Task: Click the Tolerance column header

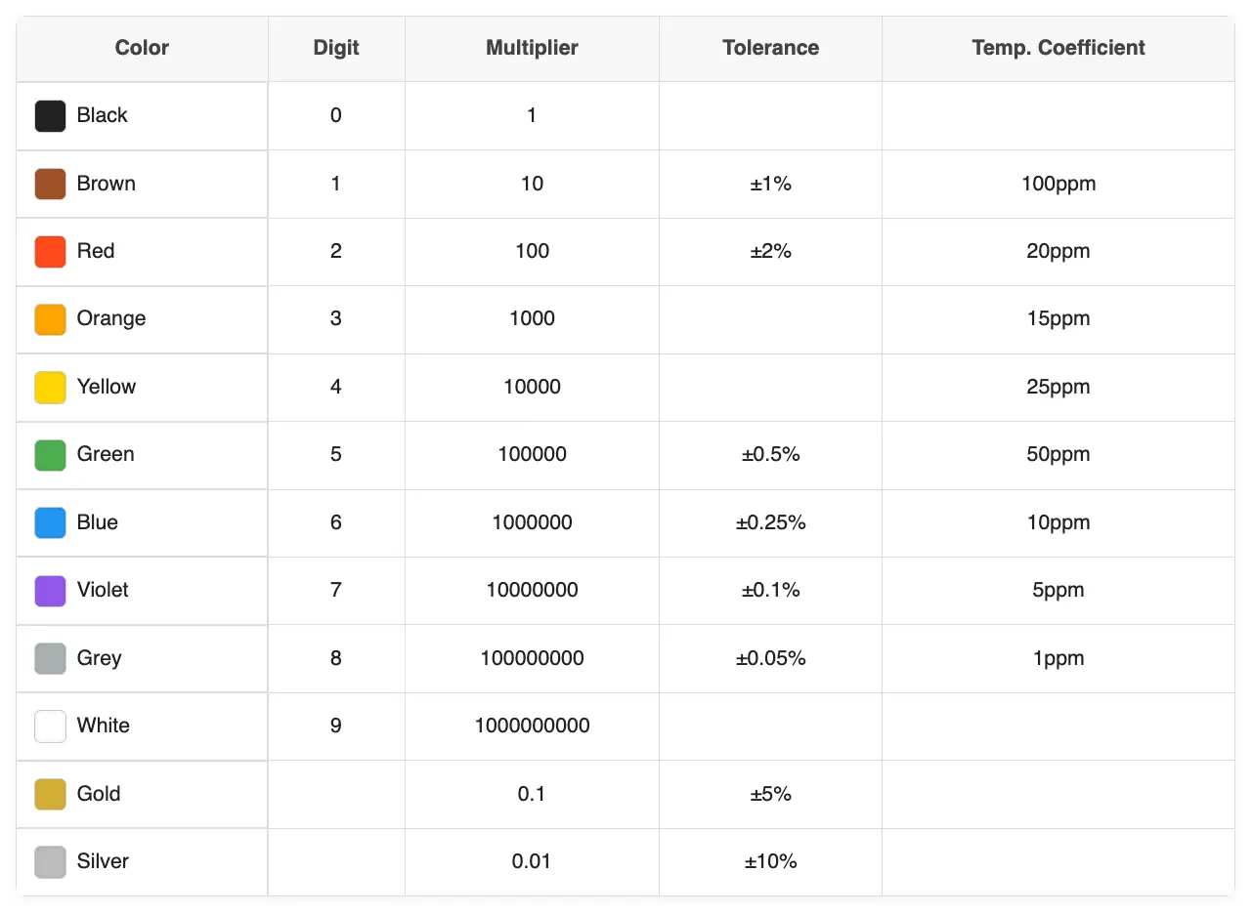Action: 770,48
